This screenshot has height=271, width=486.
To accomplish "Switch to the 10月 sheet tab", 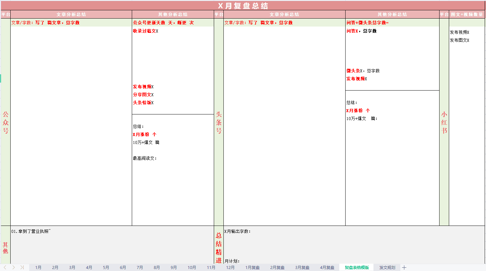I will coord(192,267).
